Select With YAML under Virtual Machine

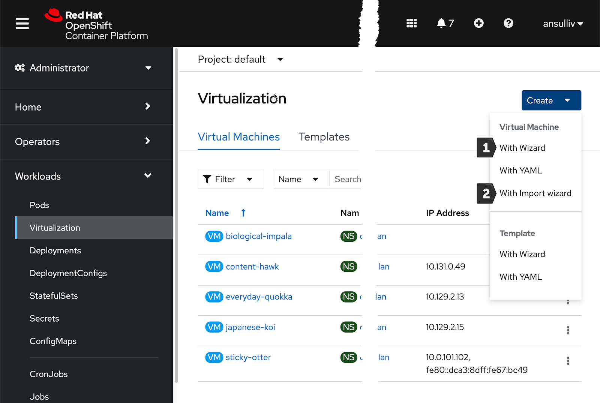(520, 171)
